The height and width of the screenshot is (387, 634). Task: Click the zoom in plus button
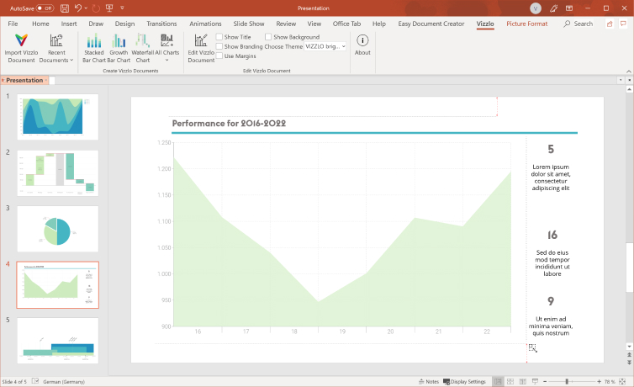pyautogui.click(x=599, y=381)
